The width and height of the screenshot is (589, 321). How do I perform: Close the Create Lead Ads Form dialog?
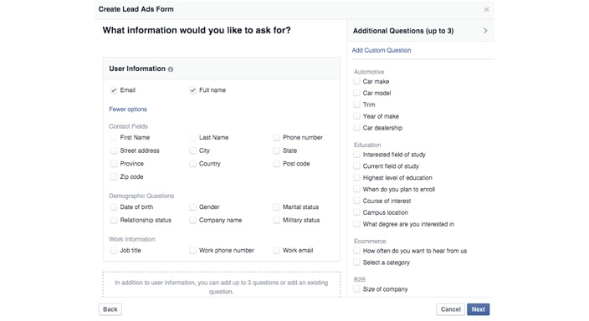click(486, 9)
